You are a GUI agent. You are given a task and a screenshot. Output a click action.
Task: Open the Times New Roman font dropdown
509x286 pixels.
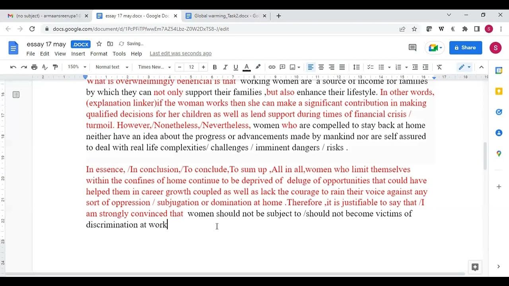pos(154,67)
